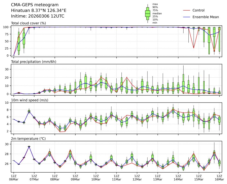The image size is (227, 184).
Task: Select the 12Z 06Mar time axis label
Action: tap(14, 177)
